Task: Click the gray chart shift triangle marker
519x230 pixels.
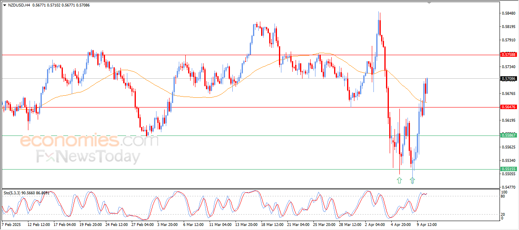Action: click(x=429, y=3)
